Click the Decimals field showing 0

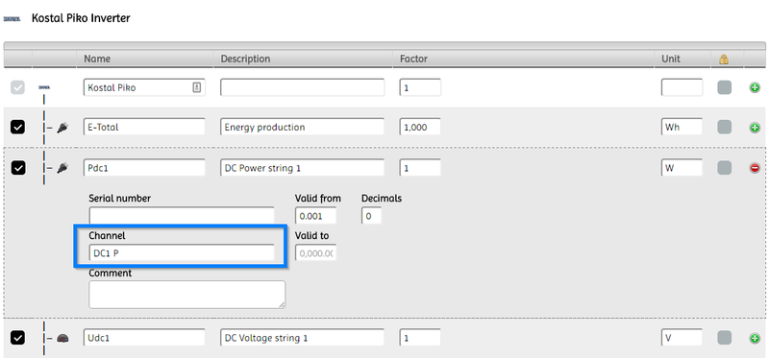coord(371,216)
